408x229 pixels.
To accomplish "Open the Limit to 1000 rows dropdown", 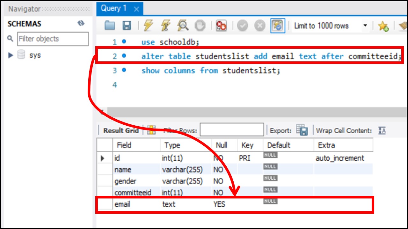I will point(365,26).
